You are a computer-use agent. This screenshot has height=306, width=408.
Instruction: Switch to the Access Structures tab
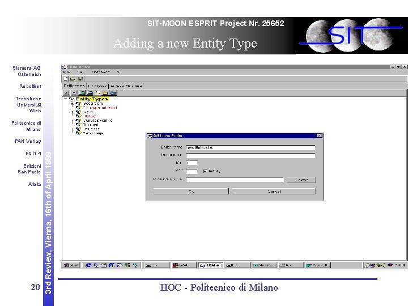(126, 86)
